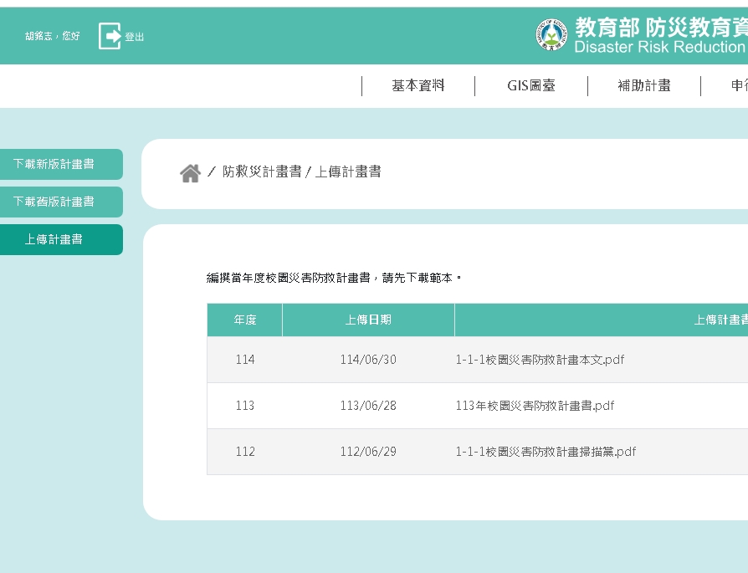Screen dimensions: 748x573
Task: Select the 114/06/30 upload date cell
Action: pyautogui.click(x=368, y=360)
